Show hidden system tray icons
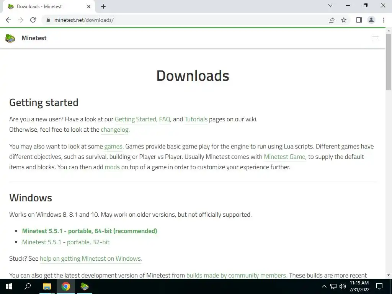 click(324, 286)
